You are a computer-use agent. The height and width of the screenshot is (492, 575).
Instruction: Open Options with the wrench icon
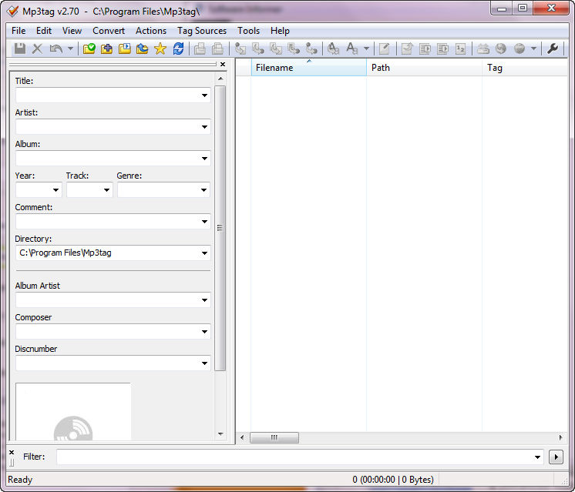click(553, 49)
